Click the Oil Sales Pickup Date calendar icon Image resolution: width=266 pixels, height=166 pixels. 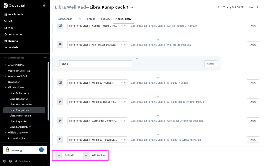pos(60,140)
